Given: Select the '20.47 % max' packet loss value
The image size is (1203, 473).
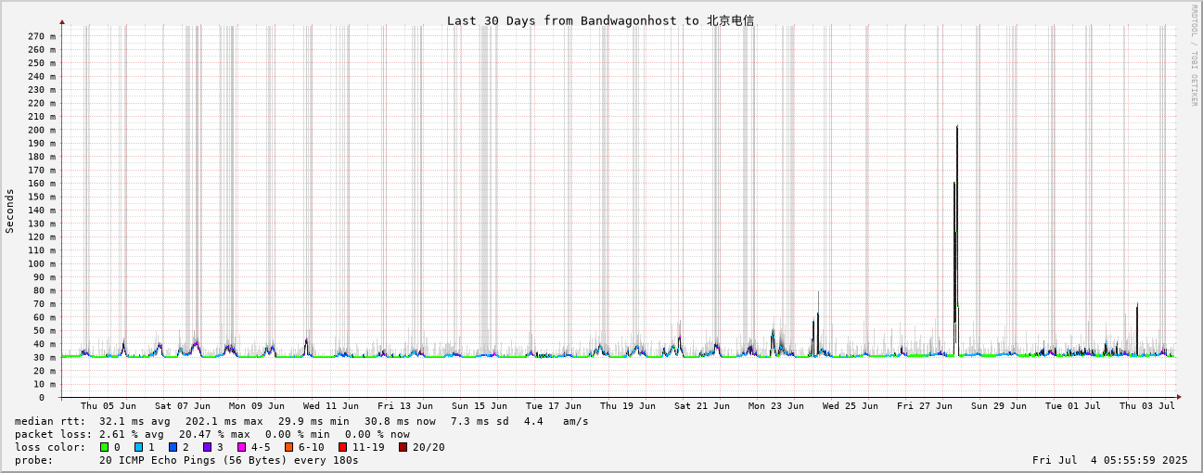Looking at the screenshot, I should click(214, 434).
